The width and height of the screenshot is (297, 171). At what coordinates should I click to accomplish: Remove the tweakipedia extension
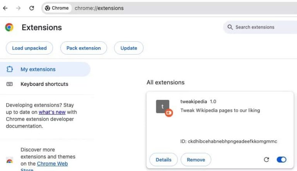coord(196,160)
